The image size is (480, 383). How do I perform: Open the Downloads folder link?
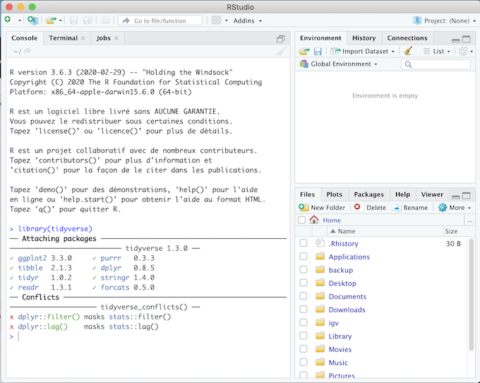tap(347, 310)
